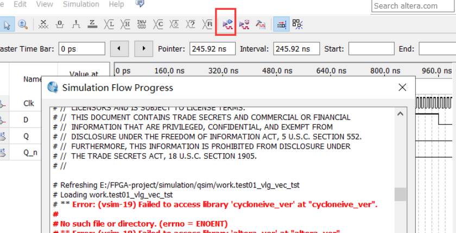Open the View menu
Image resolution: width=456 pixels, height=233 pixels.
coord(45,4)
